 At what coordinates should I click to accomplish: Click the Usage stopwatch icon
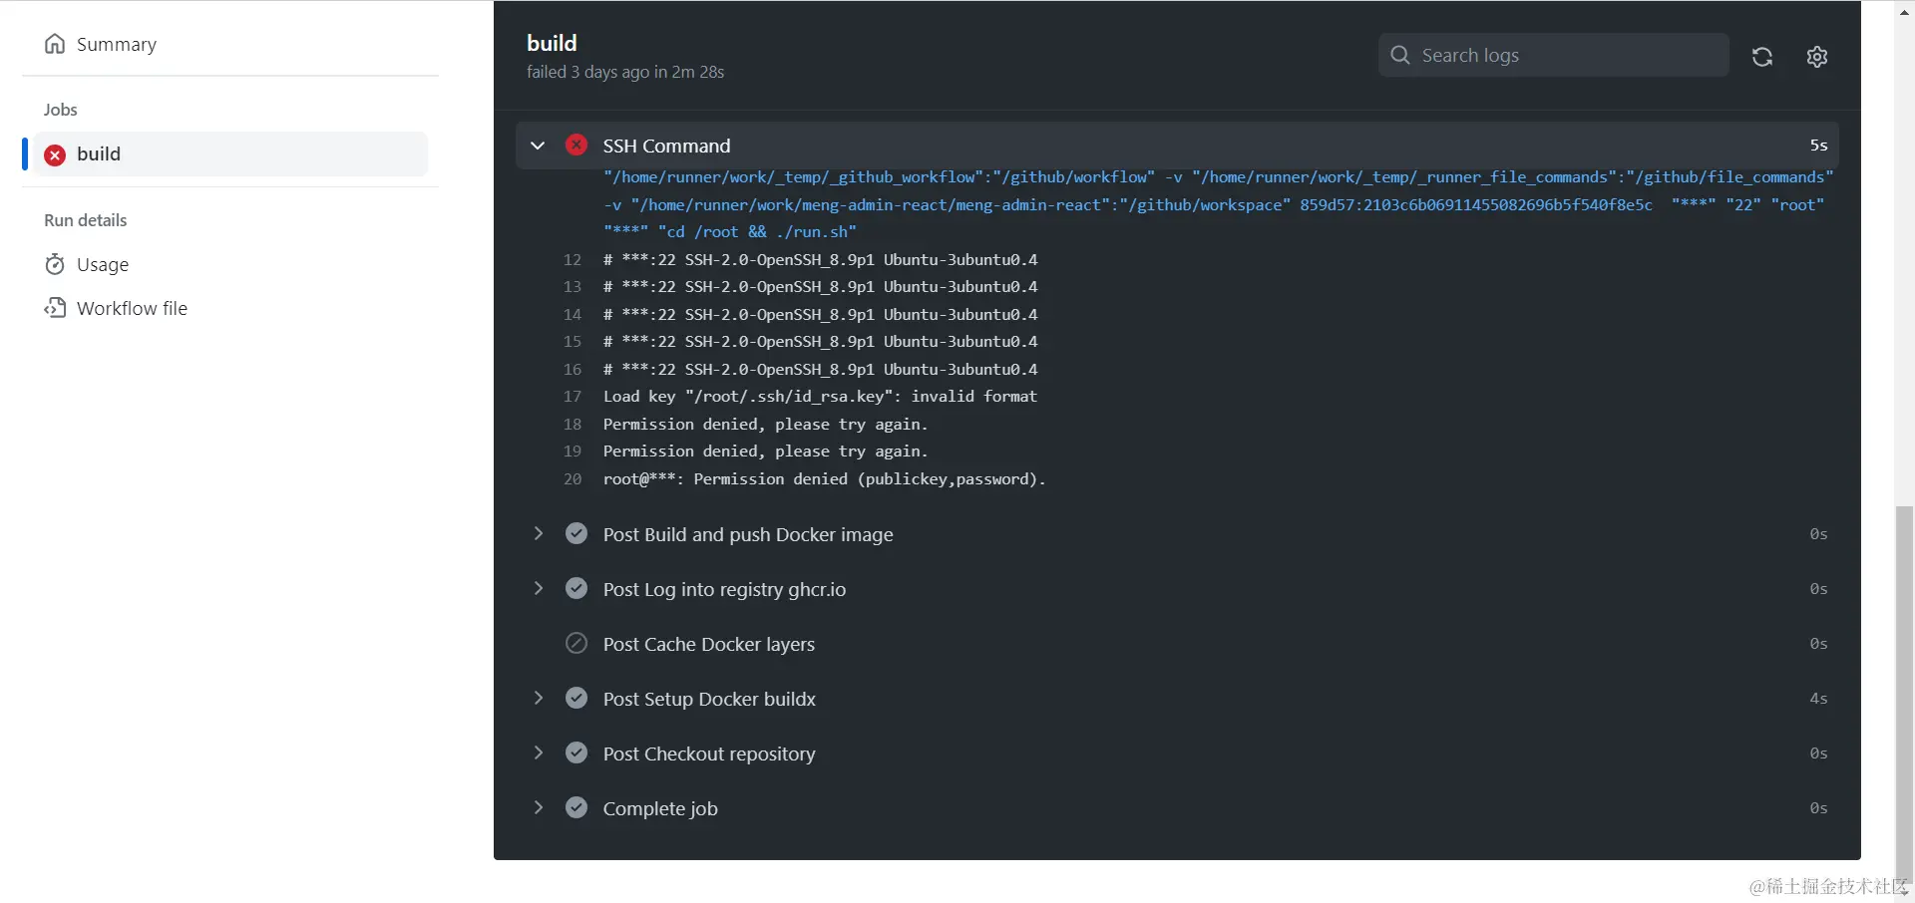pos(55,264)
